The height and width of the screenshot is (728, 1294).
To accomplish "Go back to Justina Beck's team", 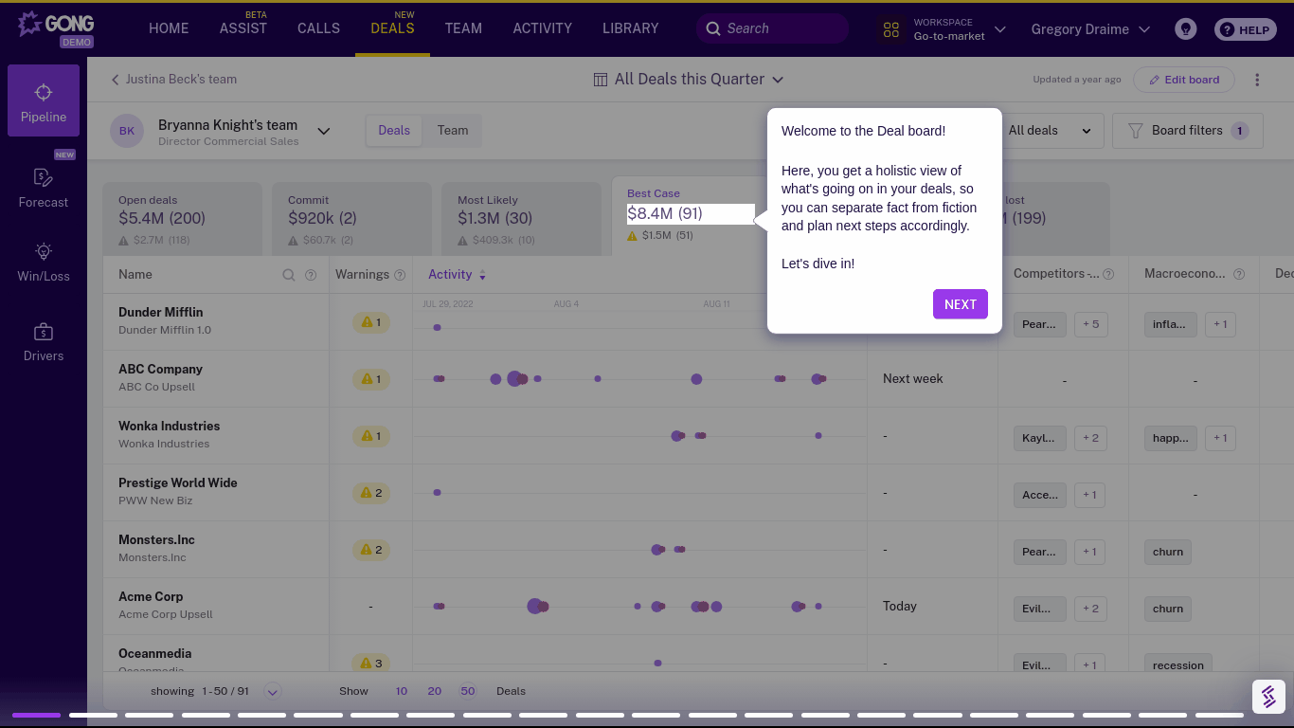I will click(174, 80).
